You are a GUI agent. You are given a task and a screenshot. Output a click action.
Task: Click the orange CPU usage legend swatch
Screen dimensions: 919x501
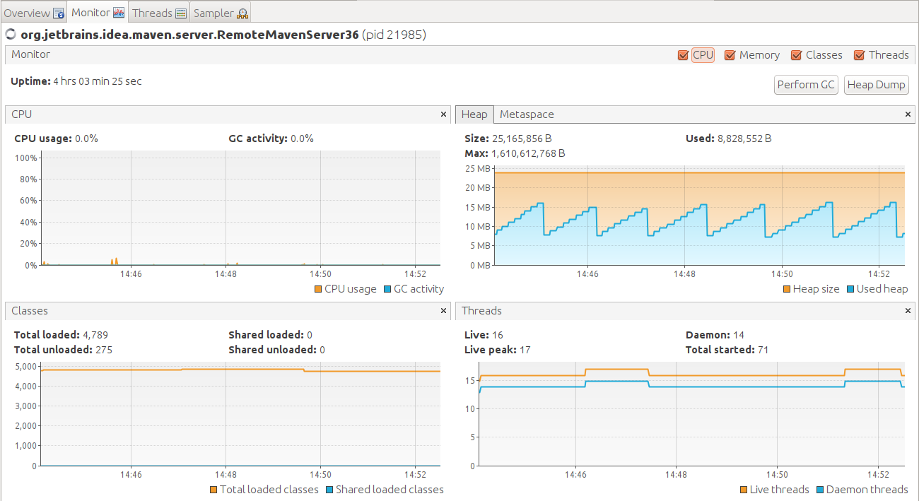point(318,289)
